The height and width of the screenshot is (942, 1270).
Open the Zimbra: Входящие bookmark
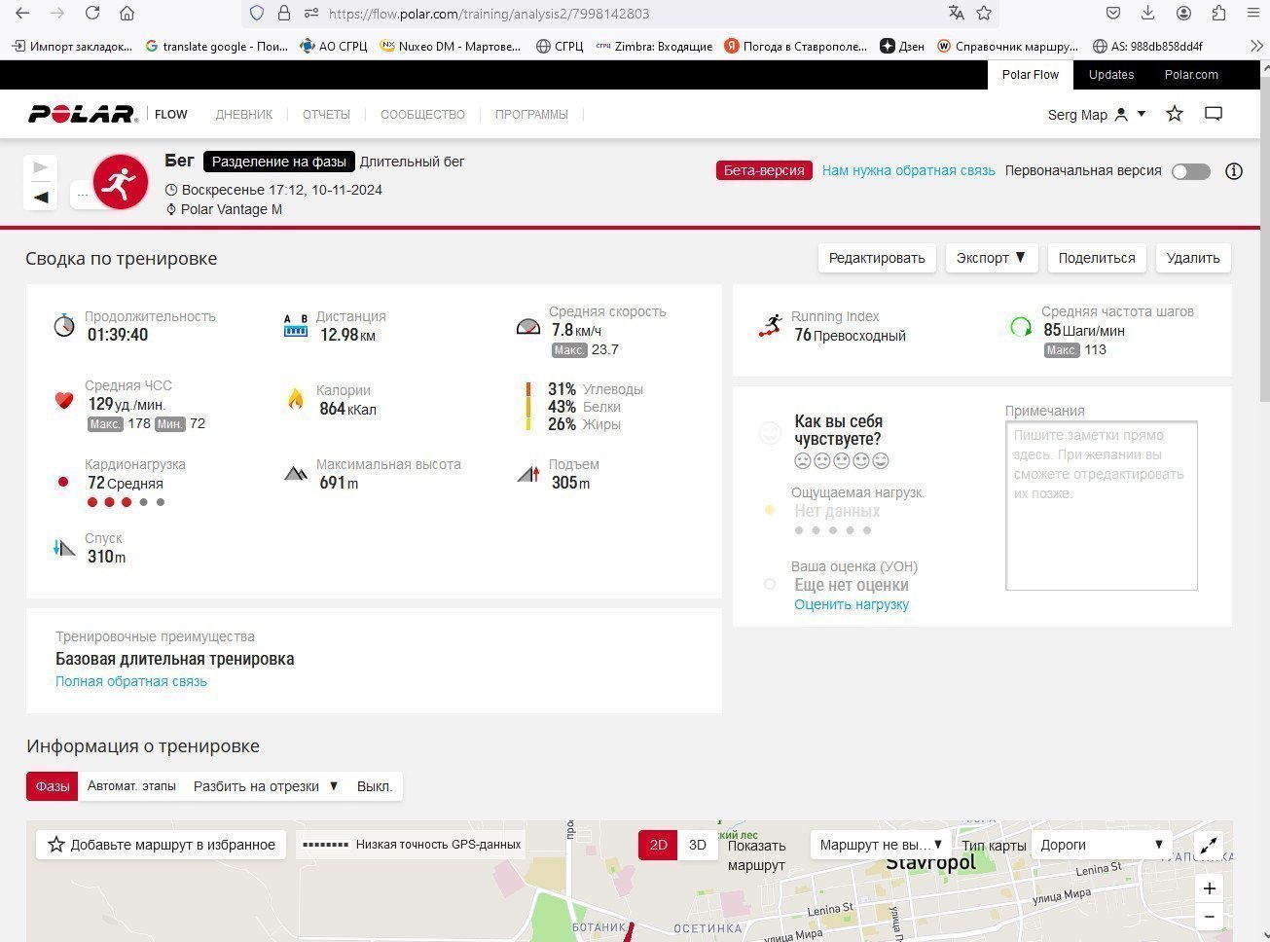click(653, 46)
